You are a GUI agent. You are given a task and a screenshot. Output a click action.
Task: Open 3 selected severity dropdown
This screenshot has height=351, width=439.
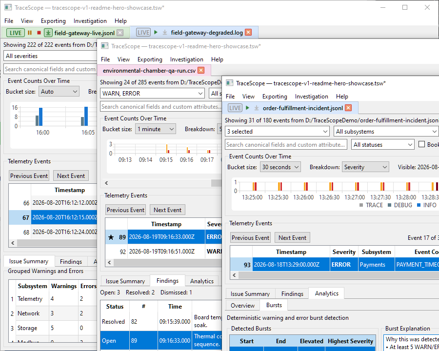277,131
